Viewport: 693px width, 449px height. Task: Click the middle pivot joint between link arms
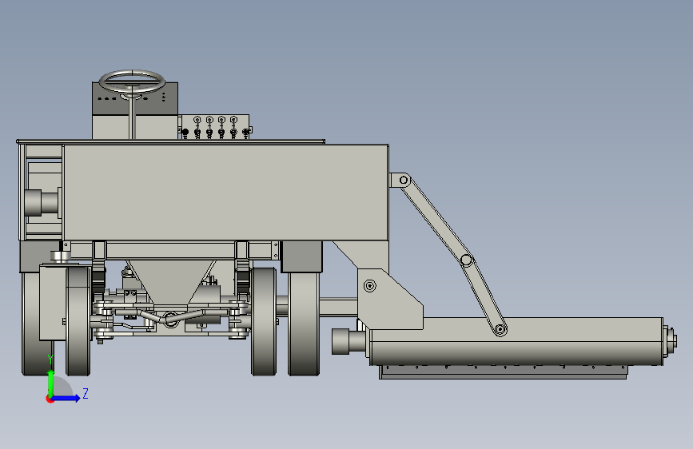pos(466,260)
